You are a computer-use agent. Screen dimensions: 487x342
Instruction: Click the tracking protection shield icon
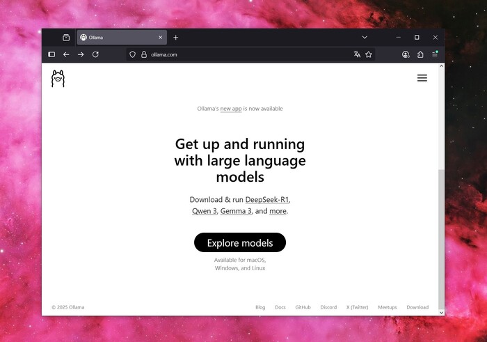click(132, 54)
